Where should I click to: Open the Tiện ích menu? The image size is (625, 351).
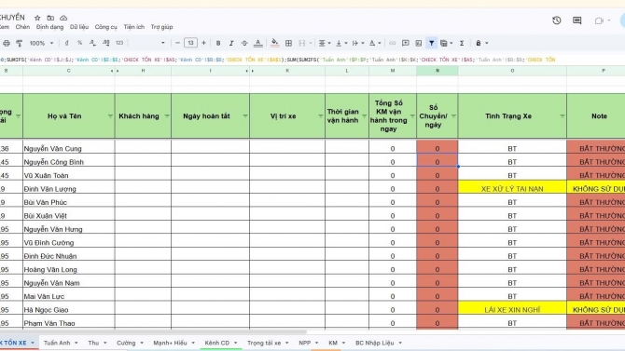pyautogui.click(x=134, y=27)
